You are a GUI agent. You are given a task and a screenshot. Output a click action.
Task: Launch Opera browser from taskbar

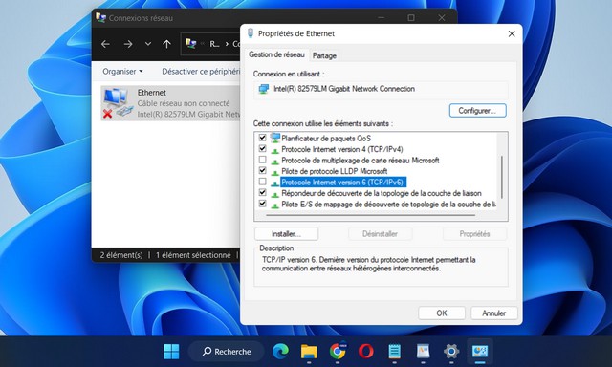point(365,352)
